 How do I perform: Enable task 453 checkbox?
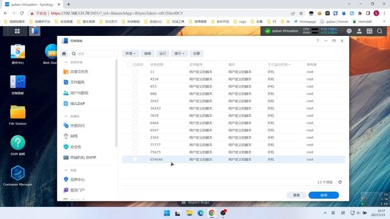click(x=135, y=86)
